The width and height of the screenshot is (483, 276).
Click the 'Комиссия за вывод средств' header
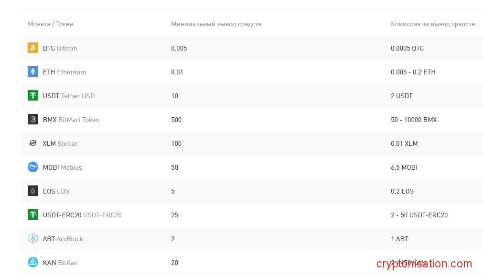click(x=433, y=24)
